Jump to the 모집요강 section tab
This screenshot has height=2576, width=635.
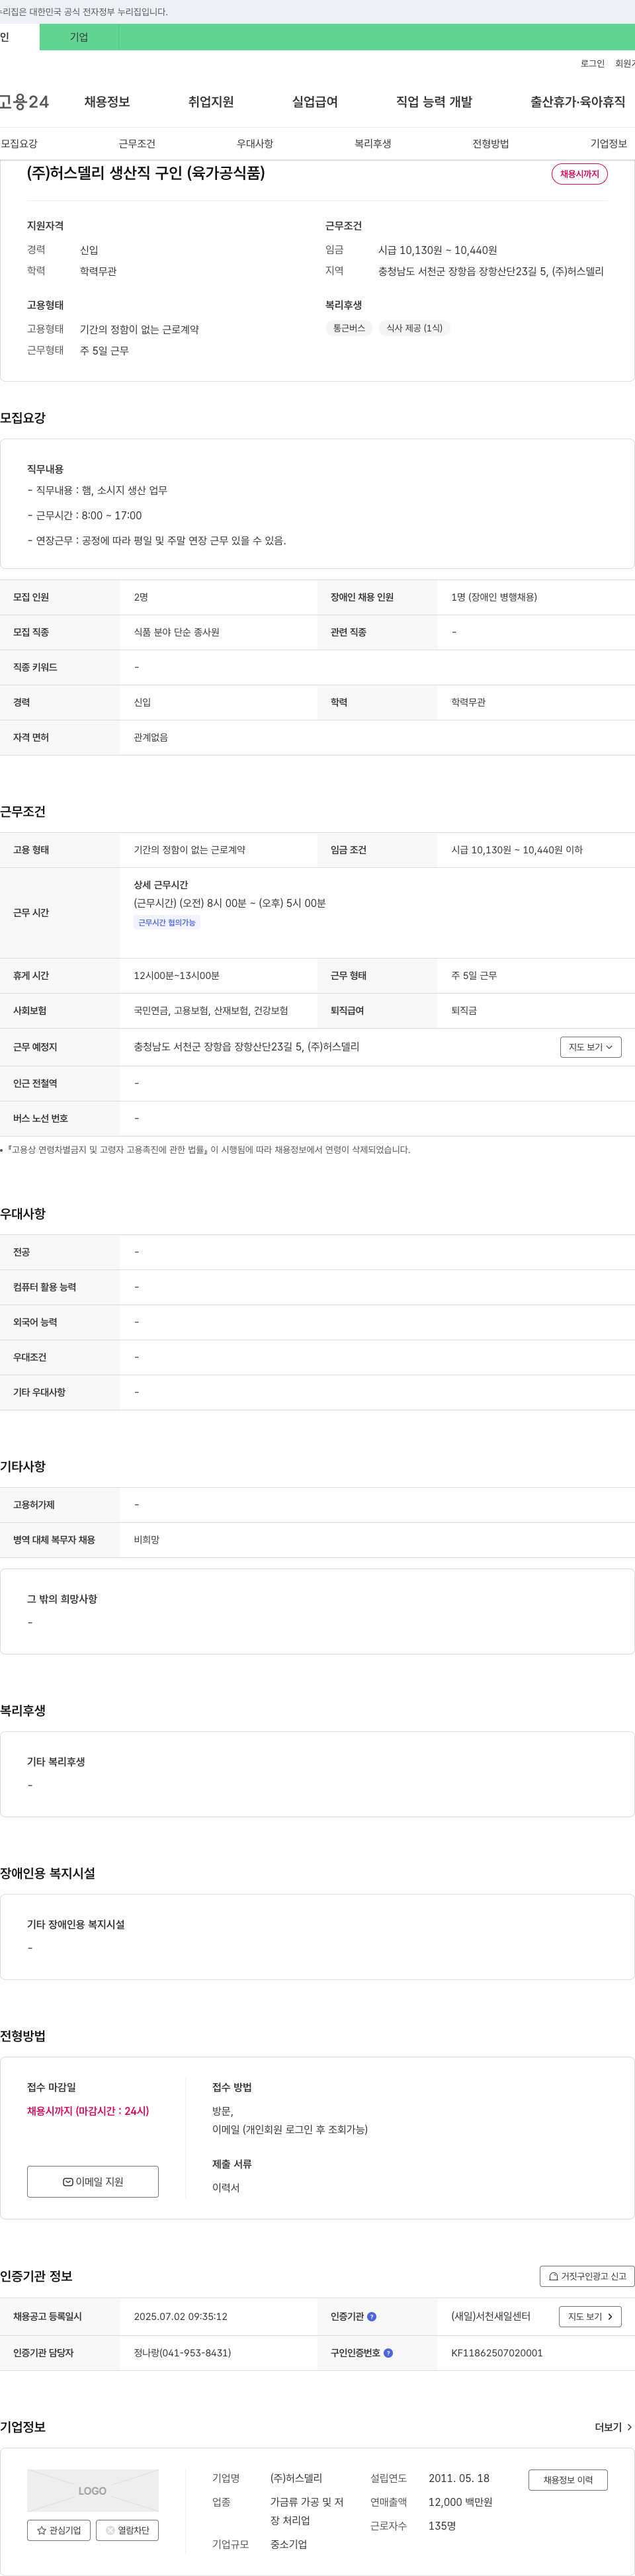[19, 144]
